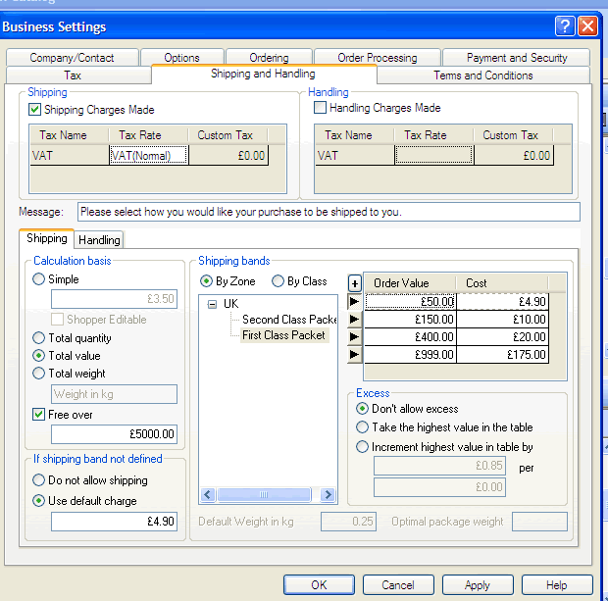This screenshot has width=608, height=601.
Task: Collapse the UK zone tree node
Action: point(213,304)
